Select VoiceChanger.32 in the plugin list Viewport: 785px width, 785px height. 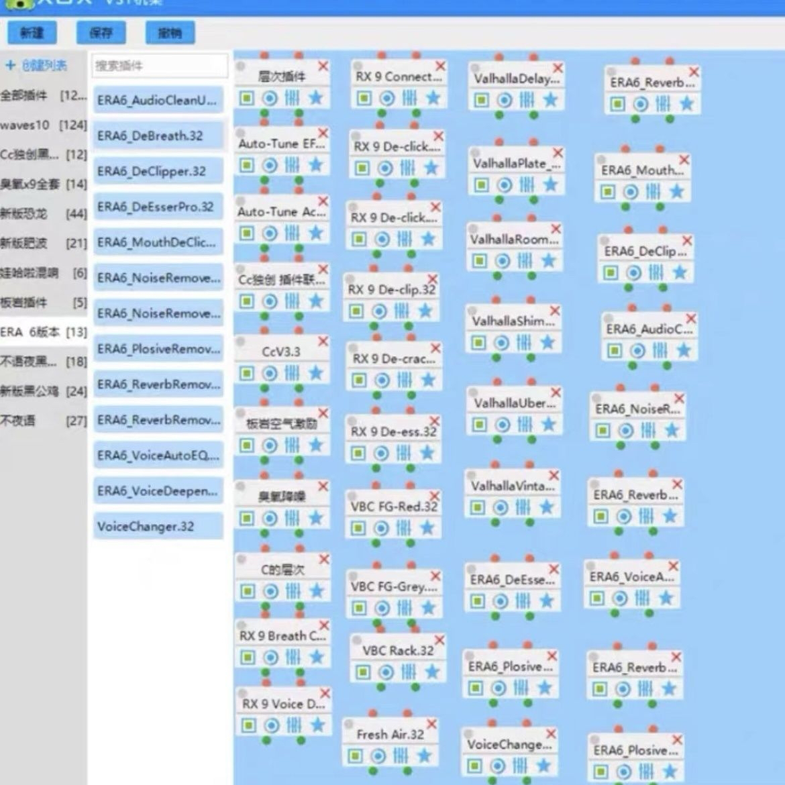158,526
